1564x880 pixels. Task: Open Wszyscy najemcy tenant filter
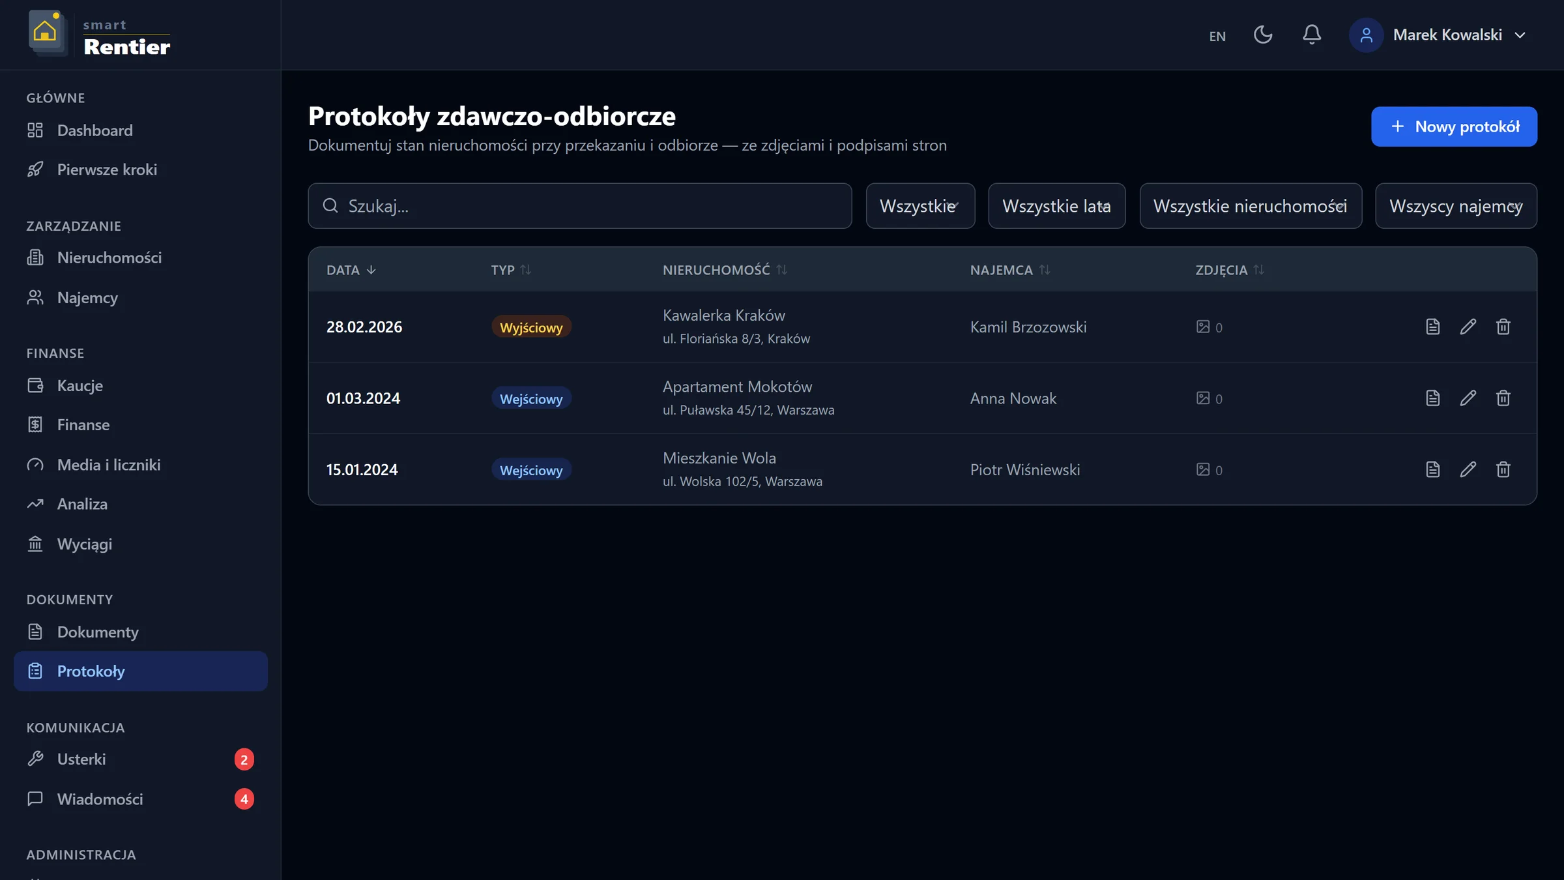(1456, 206)
